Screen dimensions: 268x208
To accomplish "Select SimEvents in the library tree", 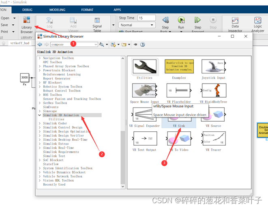I will click(51, 107).
